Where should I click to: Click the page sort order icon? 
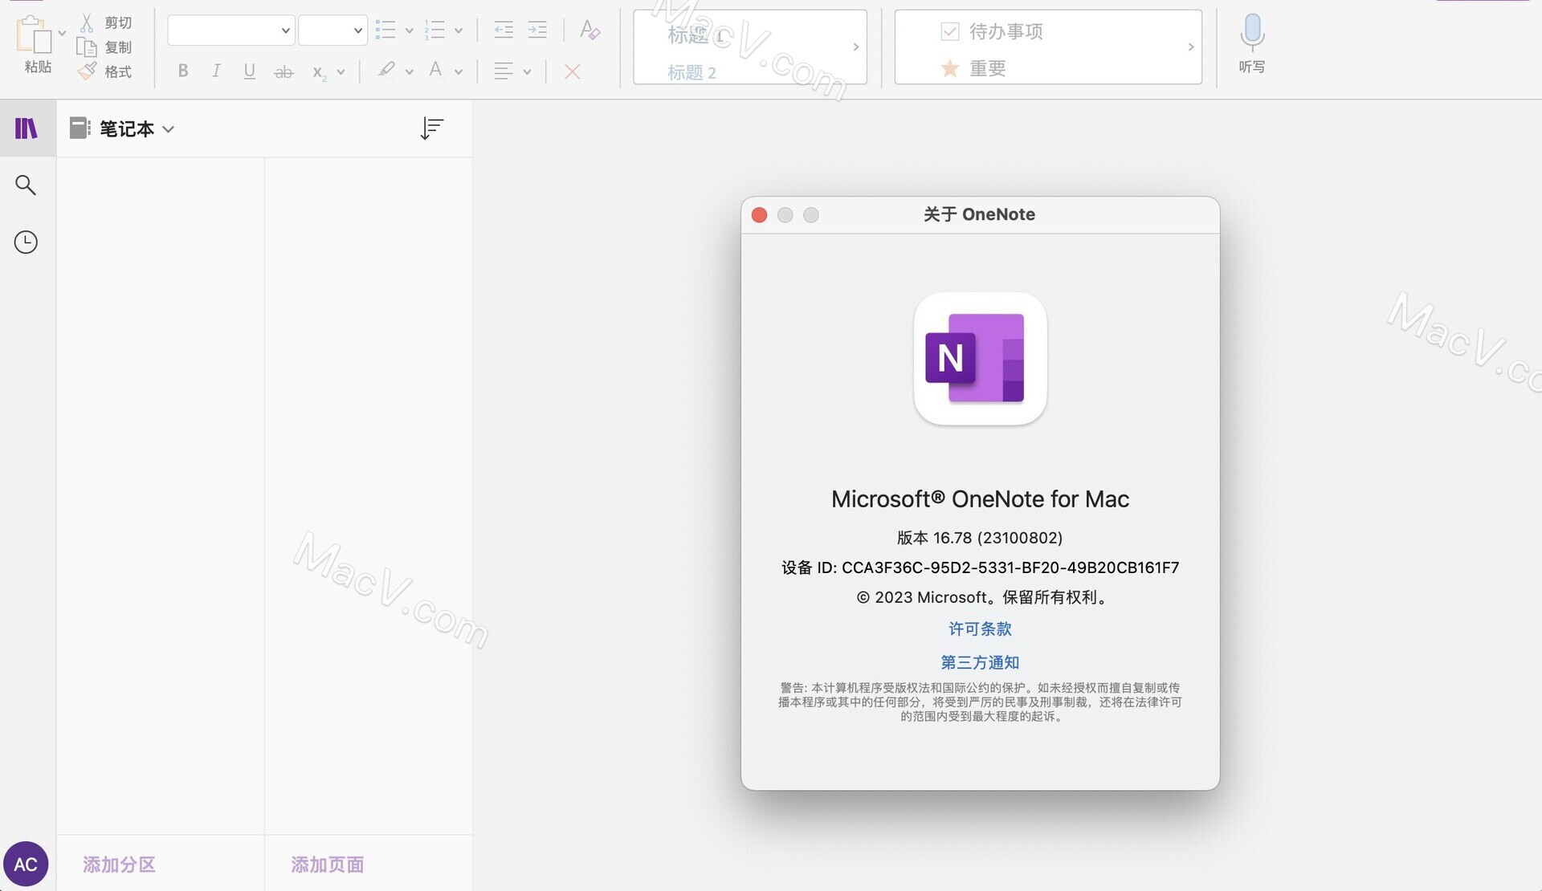point(432,128)
